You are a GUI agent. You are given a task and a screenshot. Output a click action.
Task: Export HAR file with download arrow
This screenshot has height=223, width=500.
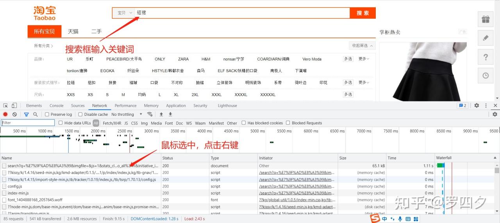[170, 114]
